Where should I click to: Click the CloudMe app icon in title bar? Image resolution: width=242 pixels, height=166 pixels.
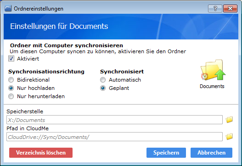point(8,8)
